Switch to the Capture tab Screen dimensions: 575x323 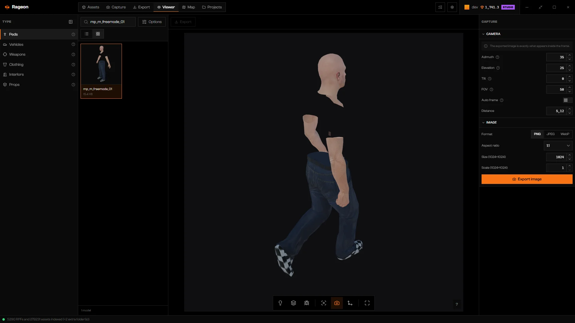[x=116, y=7]
